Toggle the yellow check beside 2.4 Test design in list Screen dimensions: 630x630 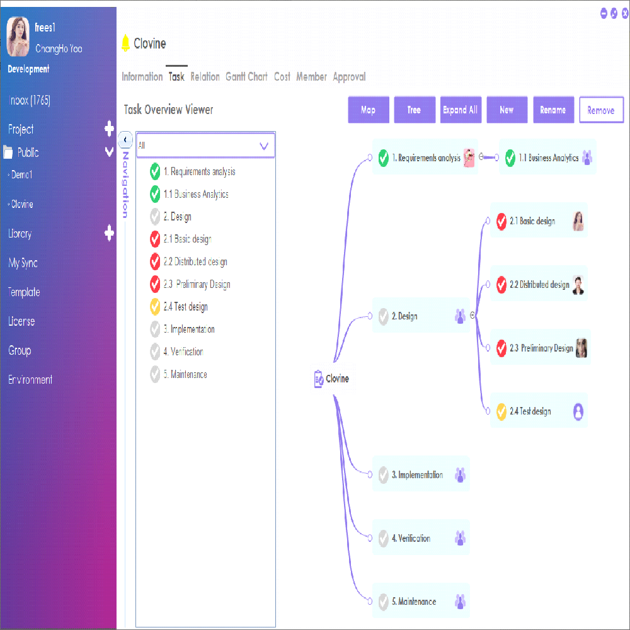point(155,307)
